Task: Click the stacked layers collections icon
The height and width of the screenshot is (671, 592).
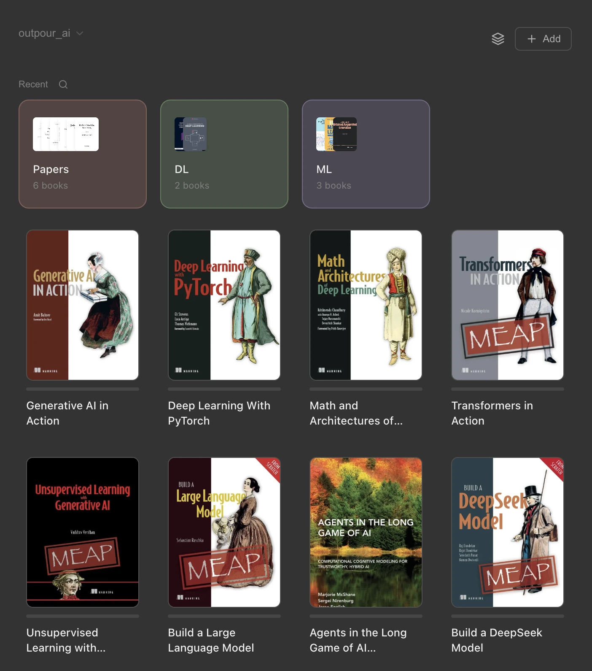Action: [x=498, y=39]
